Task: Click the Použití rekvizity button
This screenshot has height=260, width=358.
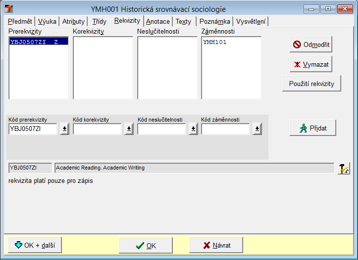Action: coord(311,84)
